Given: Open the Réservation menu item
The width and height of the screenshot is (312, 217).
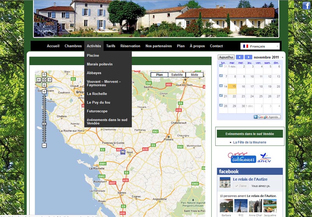Looking at the screenshot, I should pos(130,46).
